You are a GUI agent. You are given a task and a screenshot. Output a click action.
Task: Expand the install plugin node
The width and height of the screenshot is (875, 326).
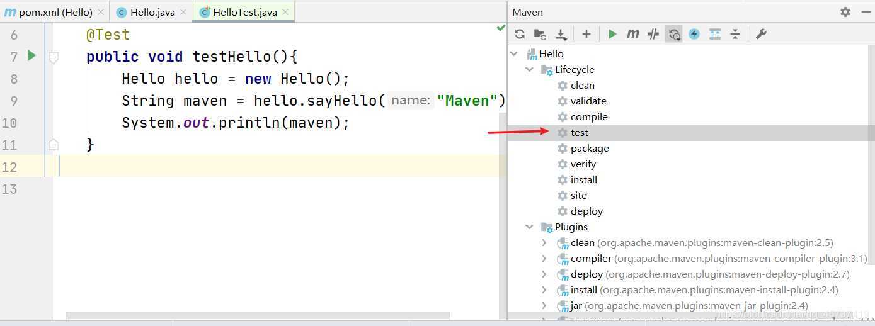pyautogui.click(x=544, y=289)
